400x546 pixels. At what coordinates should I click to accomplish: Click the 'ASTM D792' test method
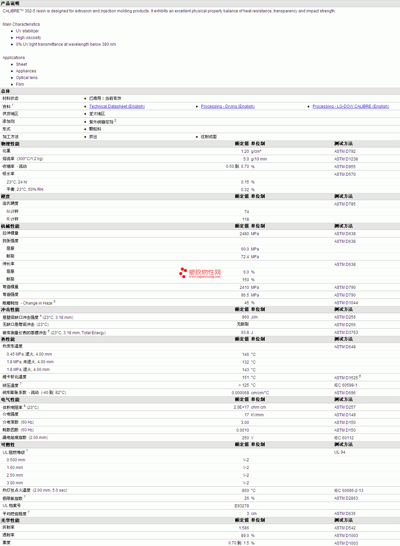click(345, 151)
